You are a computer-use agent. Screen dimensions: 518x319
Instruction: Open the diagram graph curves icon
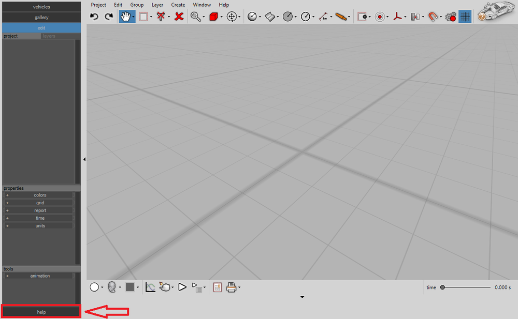click(150, 287)
